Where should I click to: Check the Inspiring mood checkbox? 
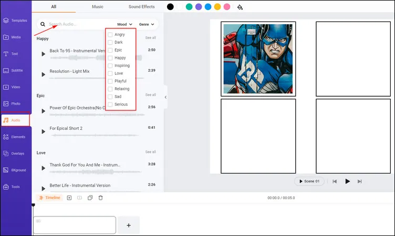(110, 66)
